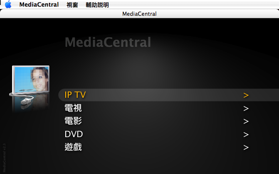Select the 遊戲 entry
Screen dimensions: 279x174
[x=73, y=147]
